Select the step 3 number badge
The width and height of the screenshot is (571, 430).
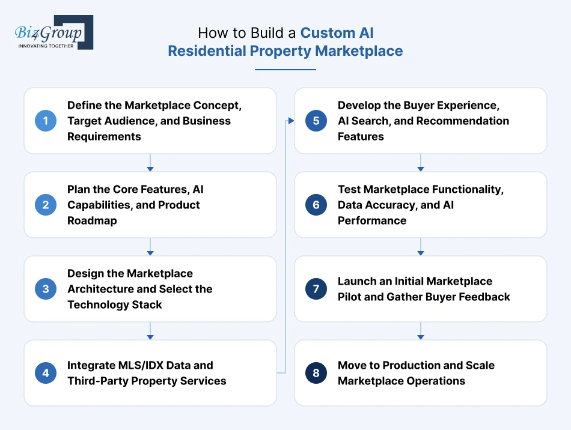coord(46,289)
